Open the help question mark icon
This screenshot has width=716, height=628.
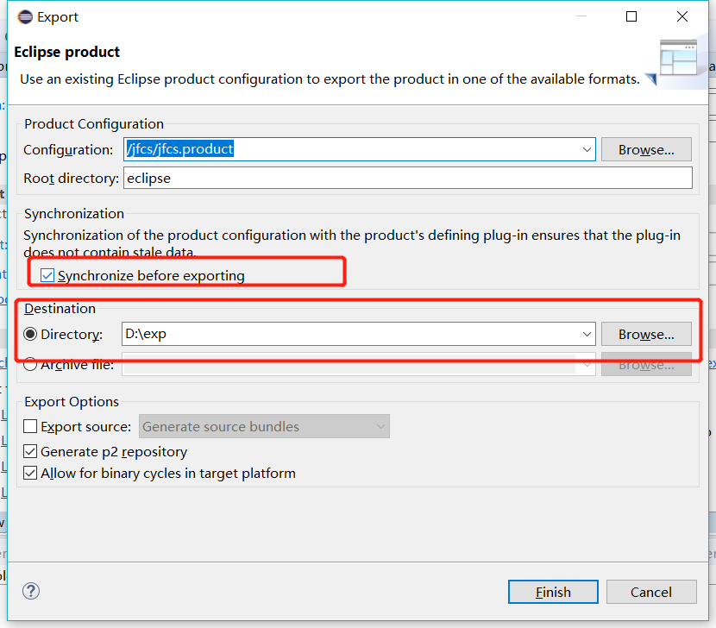[x=31, y=591]
